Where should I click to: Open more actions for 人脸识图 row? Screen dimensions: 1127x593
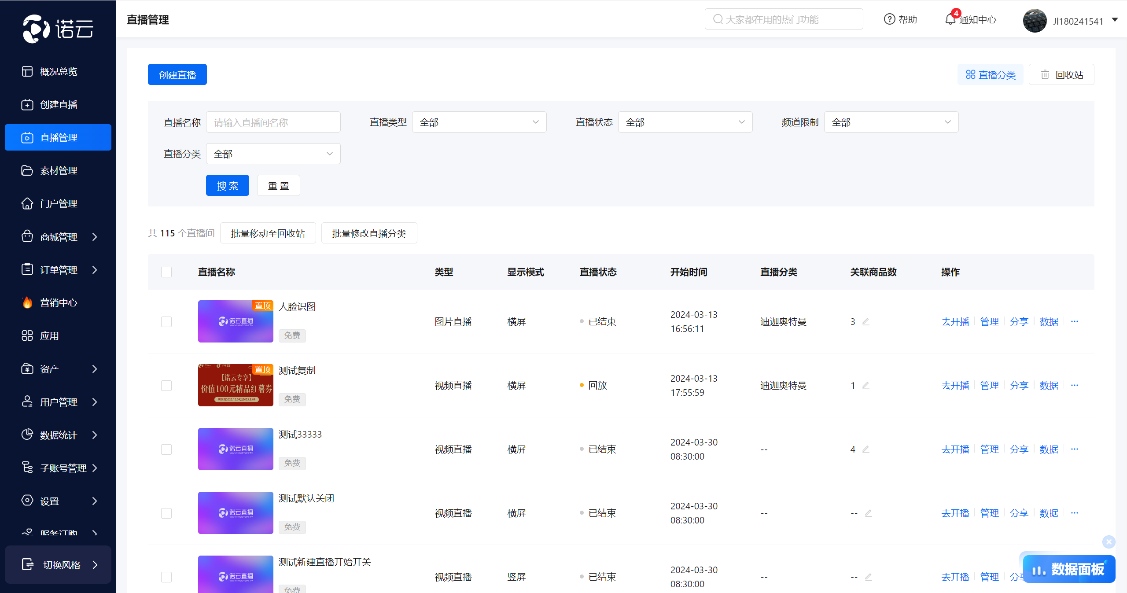click(x=1075, y=321)
